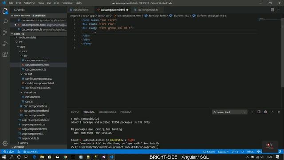Open the Extensions view

[x=5, y=54]
